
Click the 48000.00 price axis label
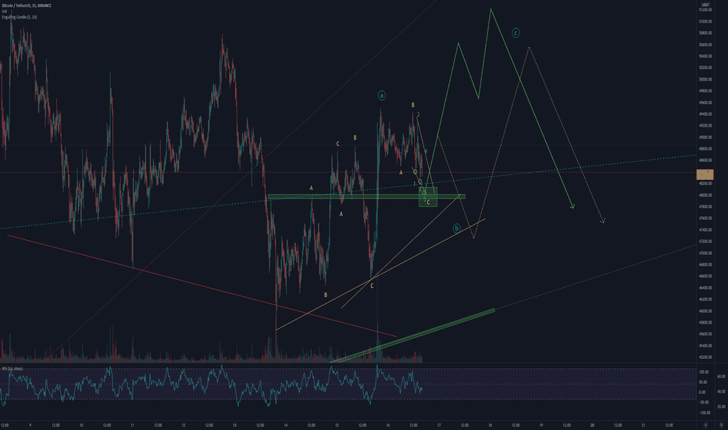[705, 195]
